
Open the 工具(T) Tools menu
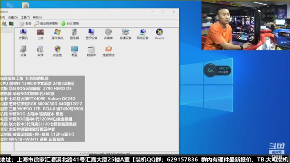coord(25,17)
